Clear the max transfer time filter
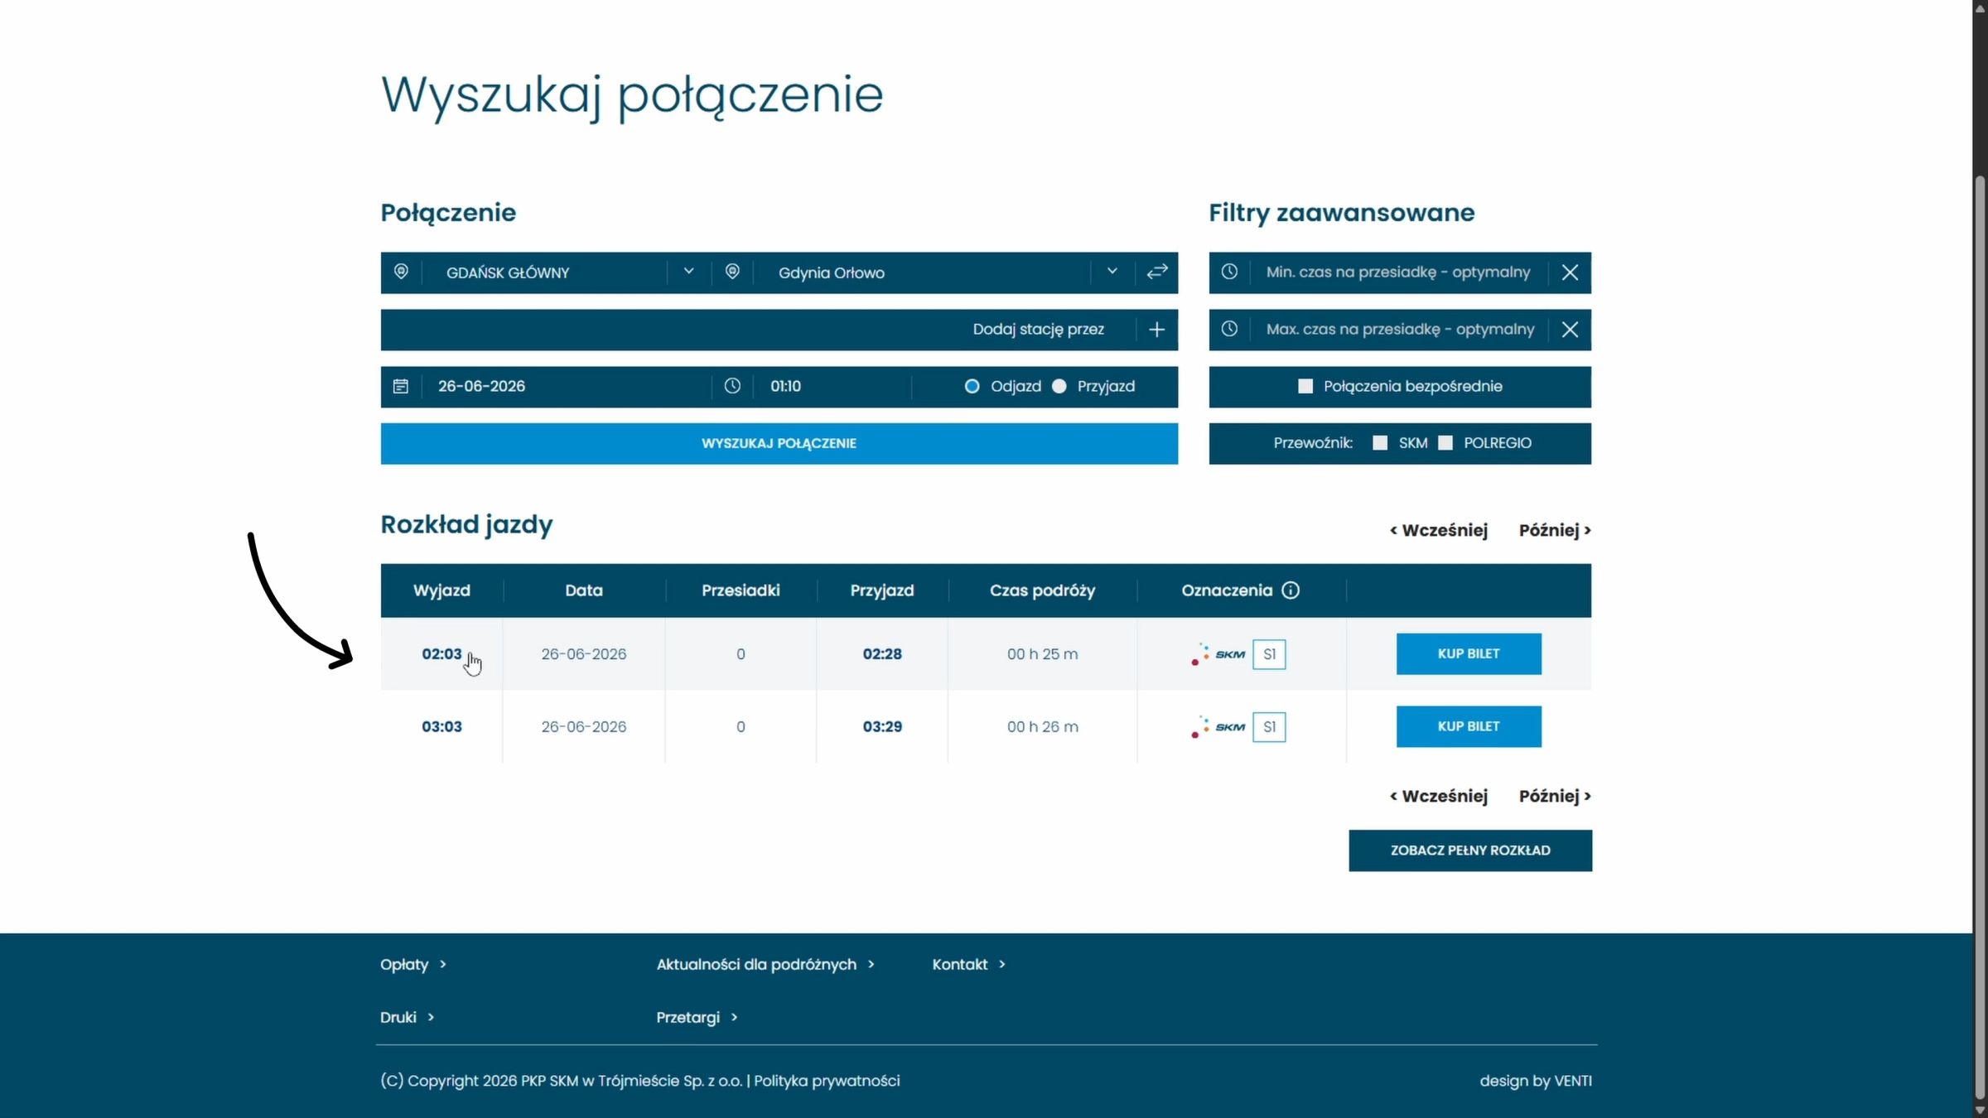Screen dimensions: 1988x1118 pyautogui.click(x=1570, y=330)
